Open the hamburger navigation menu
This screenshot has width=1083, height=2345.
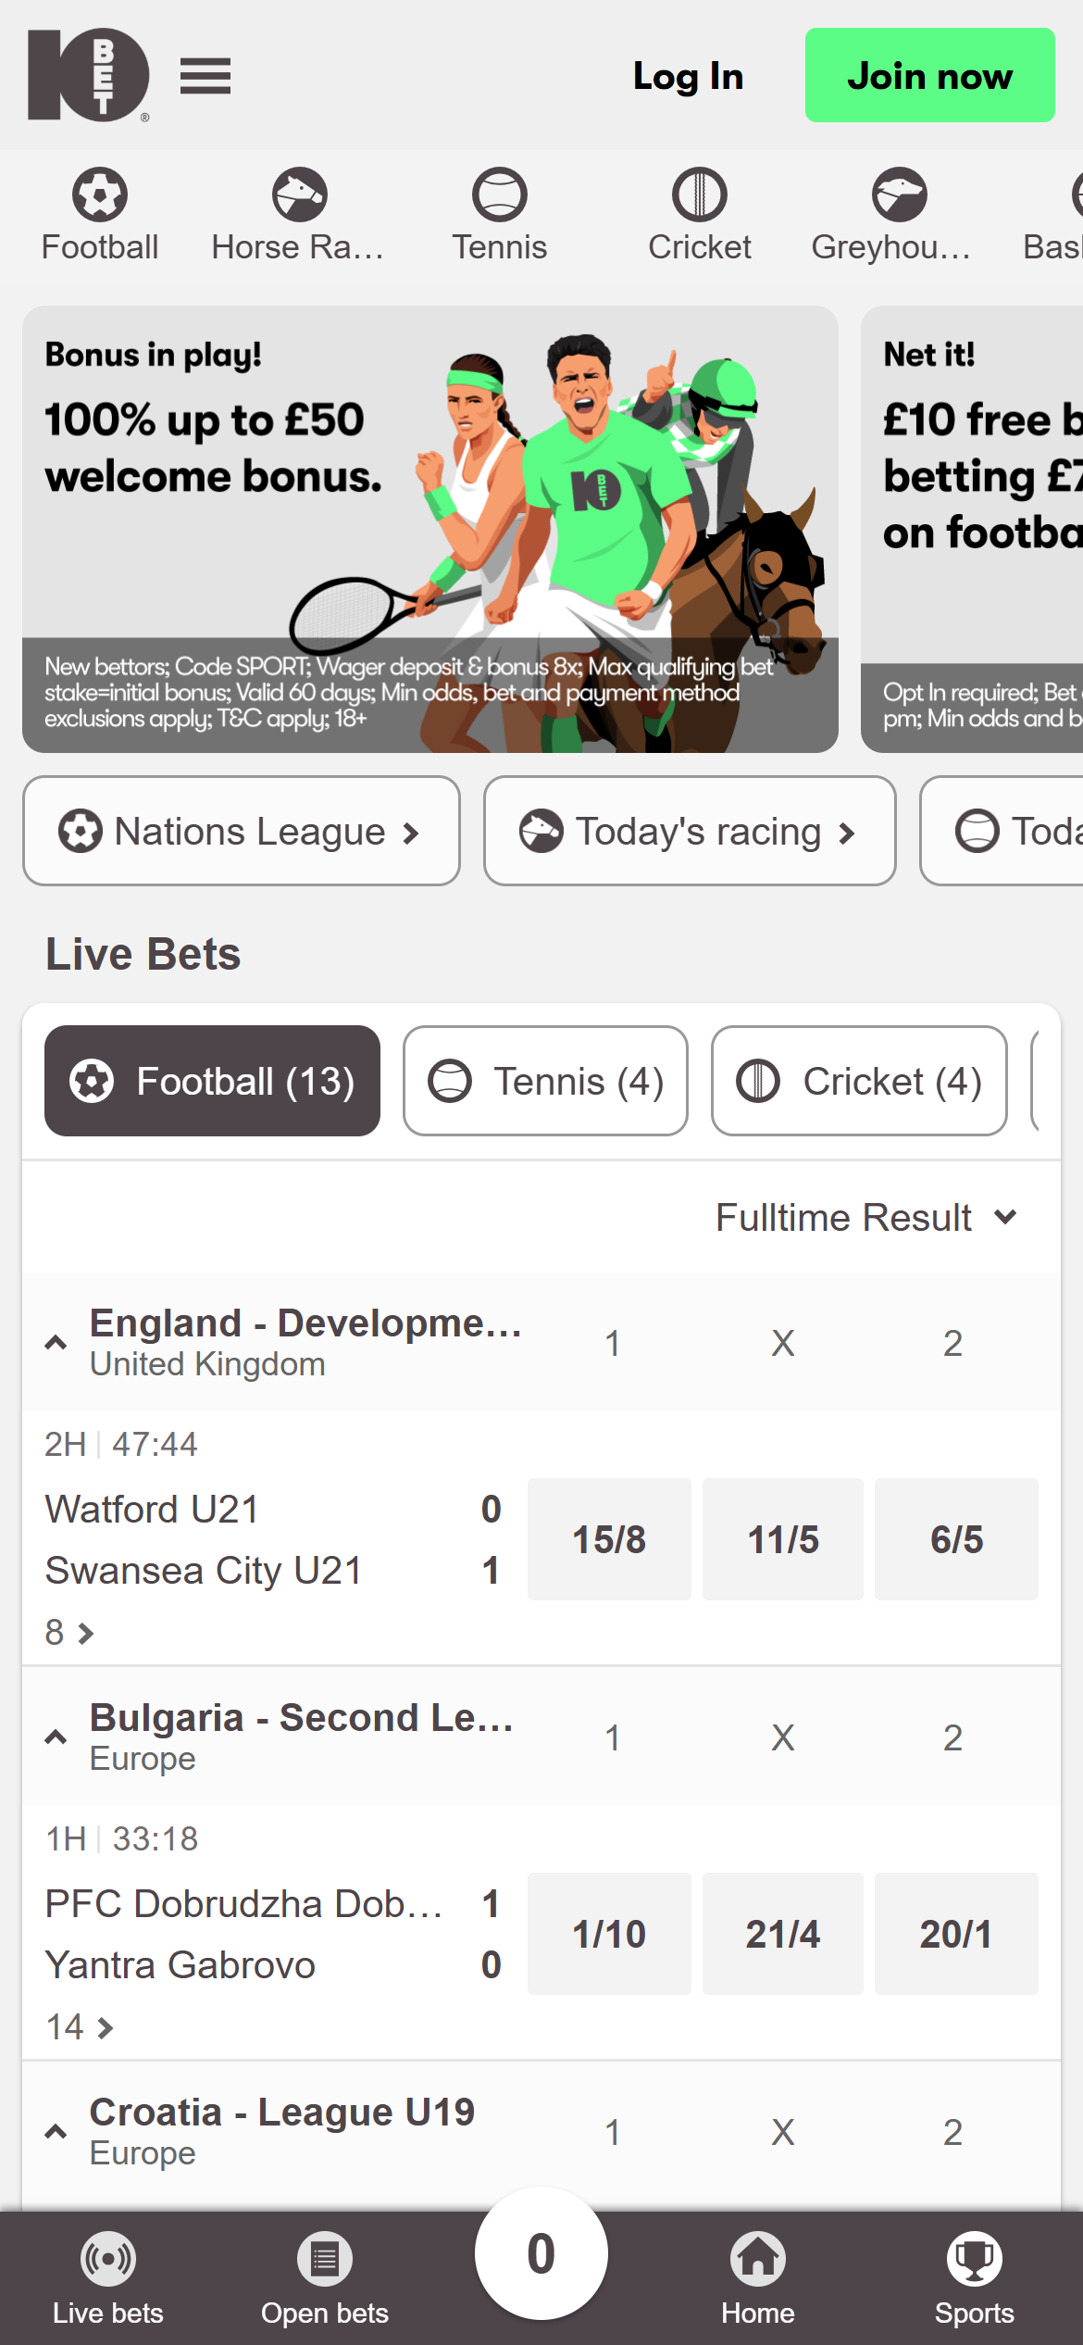coord(205,76)
